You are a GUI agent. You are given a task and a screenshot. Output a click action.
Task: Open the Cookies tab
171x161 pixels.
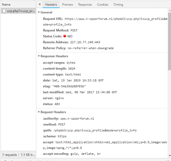(103, 5)
